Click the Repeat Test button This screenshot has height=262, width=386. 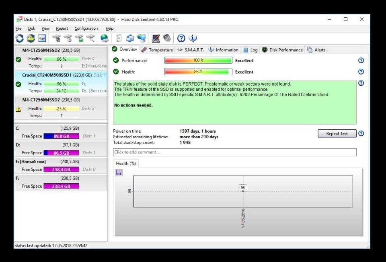[x=337, y=133]
